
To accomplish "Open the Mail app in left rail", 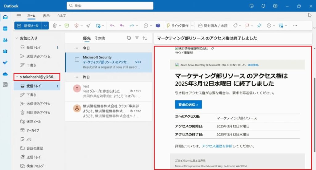I will point(5,17).
